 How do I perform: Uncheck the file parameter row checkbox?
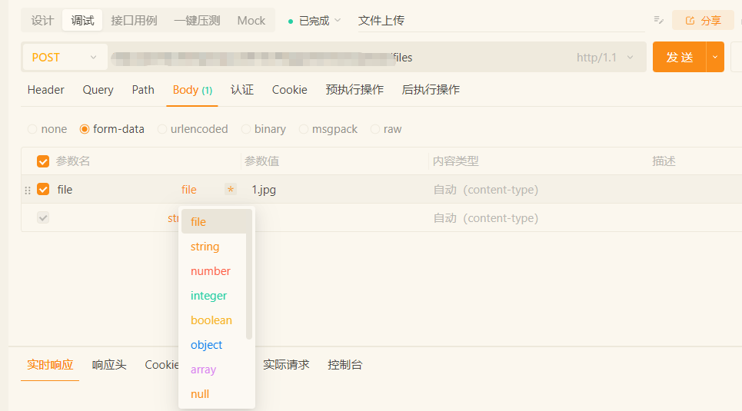(43, 189)
